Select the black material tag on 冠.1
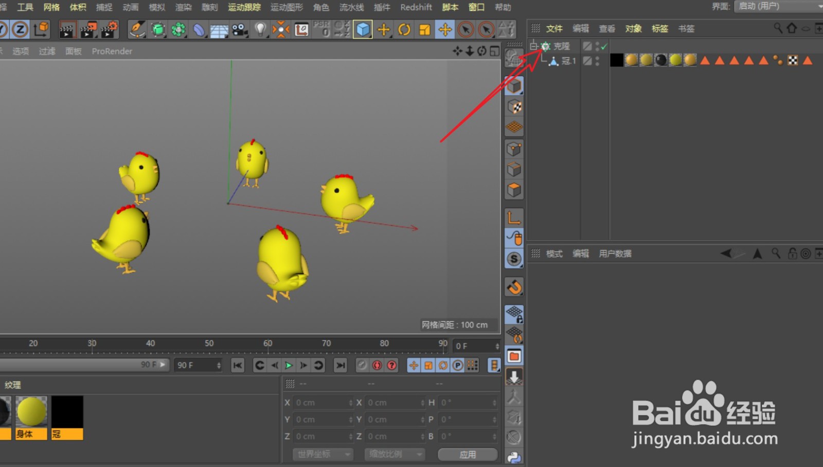The height and width of the screenshot is (467, 823). (617, 60)
